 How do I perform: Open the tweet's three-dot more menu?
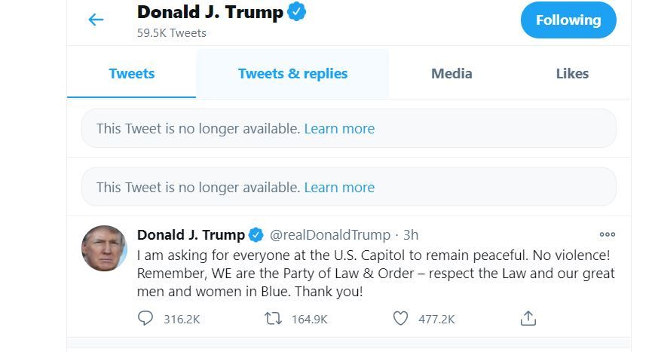tap(607, 234)
